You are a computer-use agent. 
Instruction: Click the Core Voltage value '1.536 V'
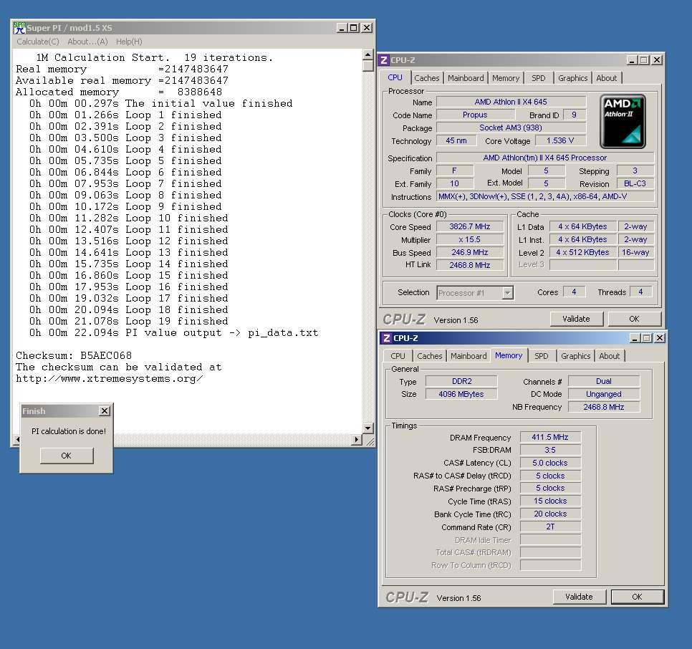[560, 140]
